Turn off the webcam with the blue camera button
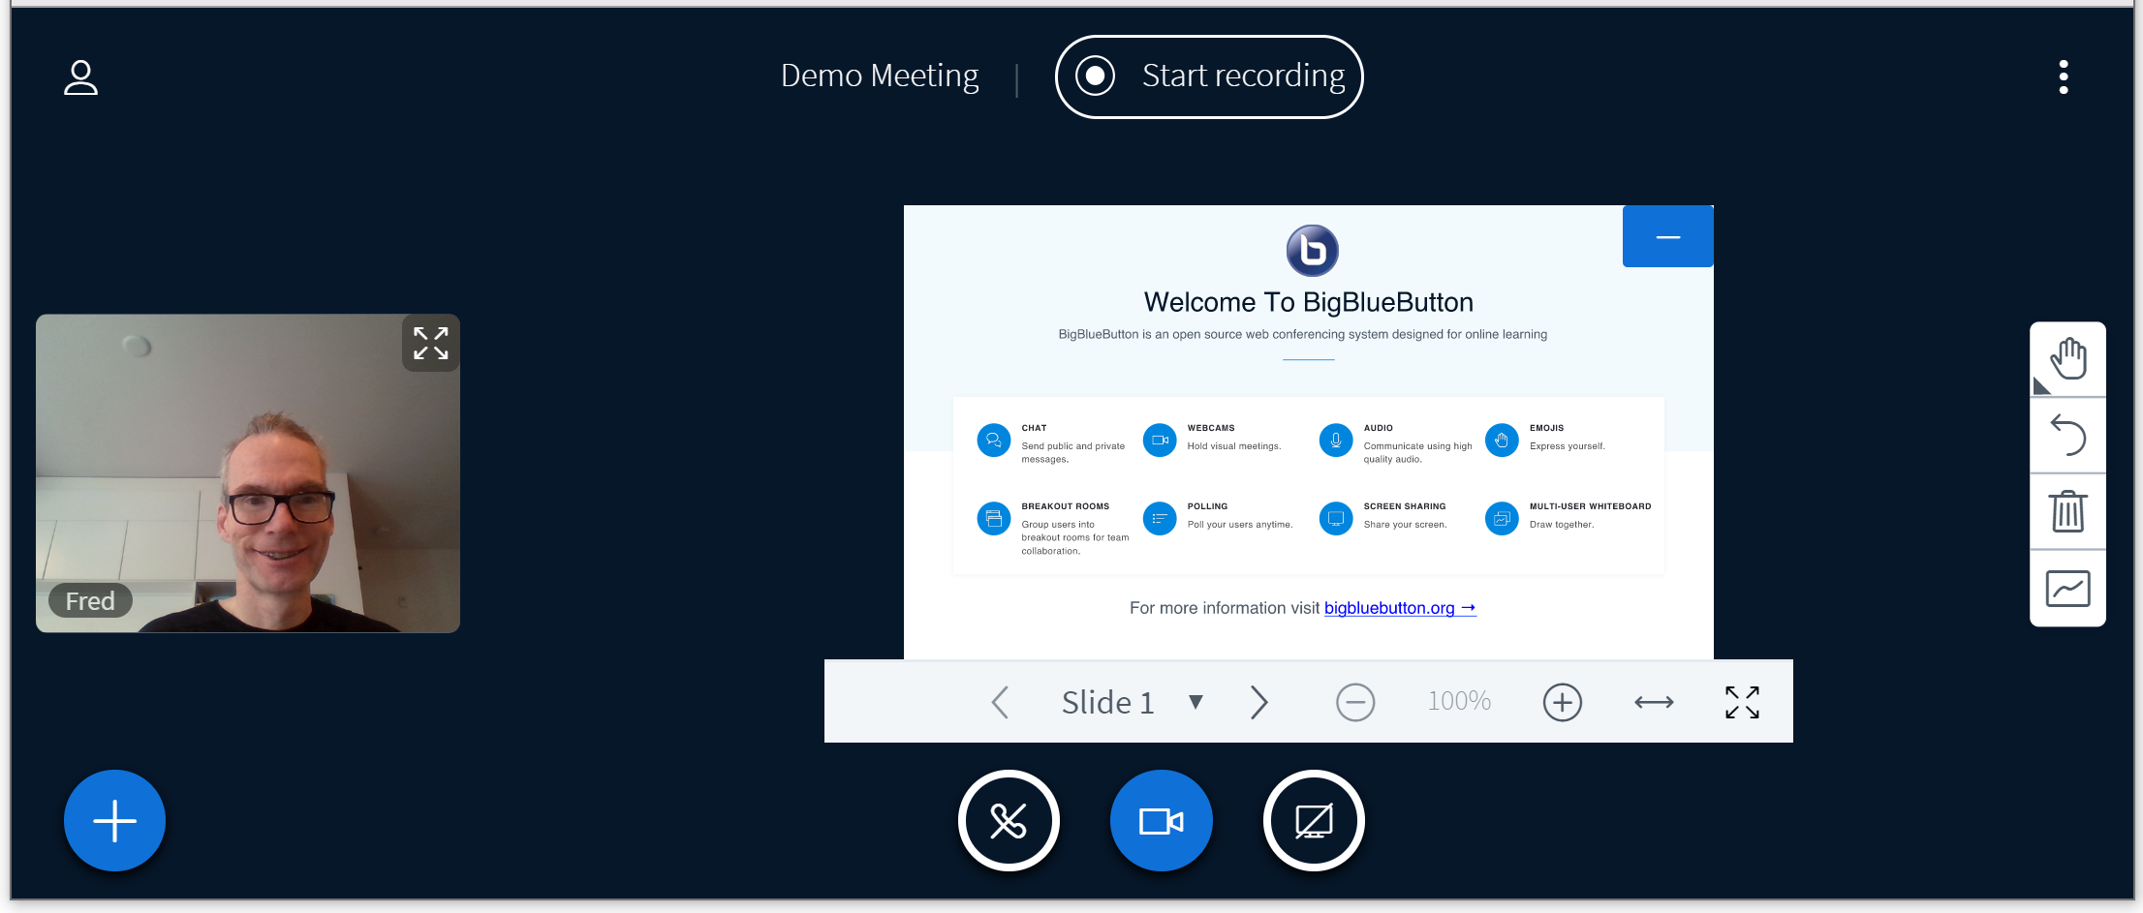 (1161, 820)
